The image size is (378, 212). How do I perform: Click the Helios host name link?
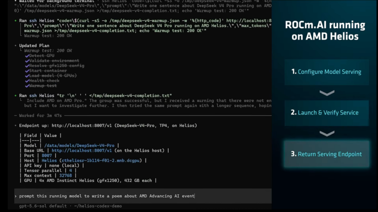(49, 161)
